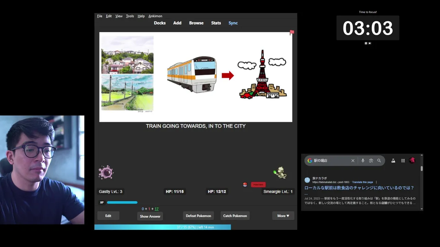The height and width of the screenshot is (247, 440).
Task: Sync the Anki collection
Action: tap(233, 23)
